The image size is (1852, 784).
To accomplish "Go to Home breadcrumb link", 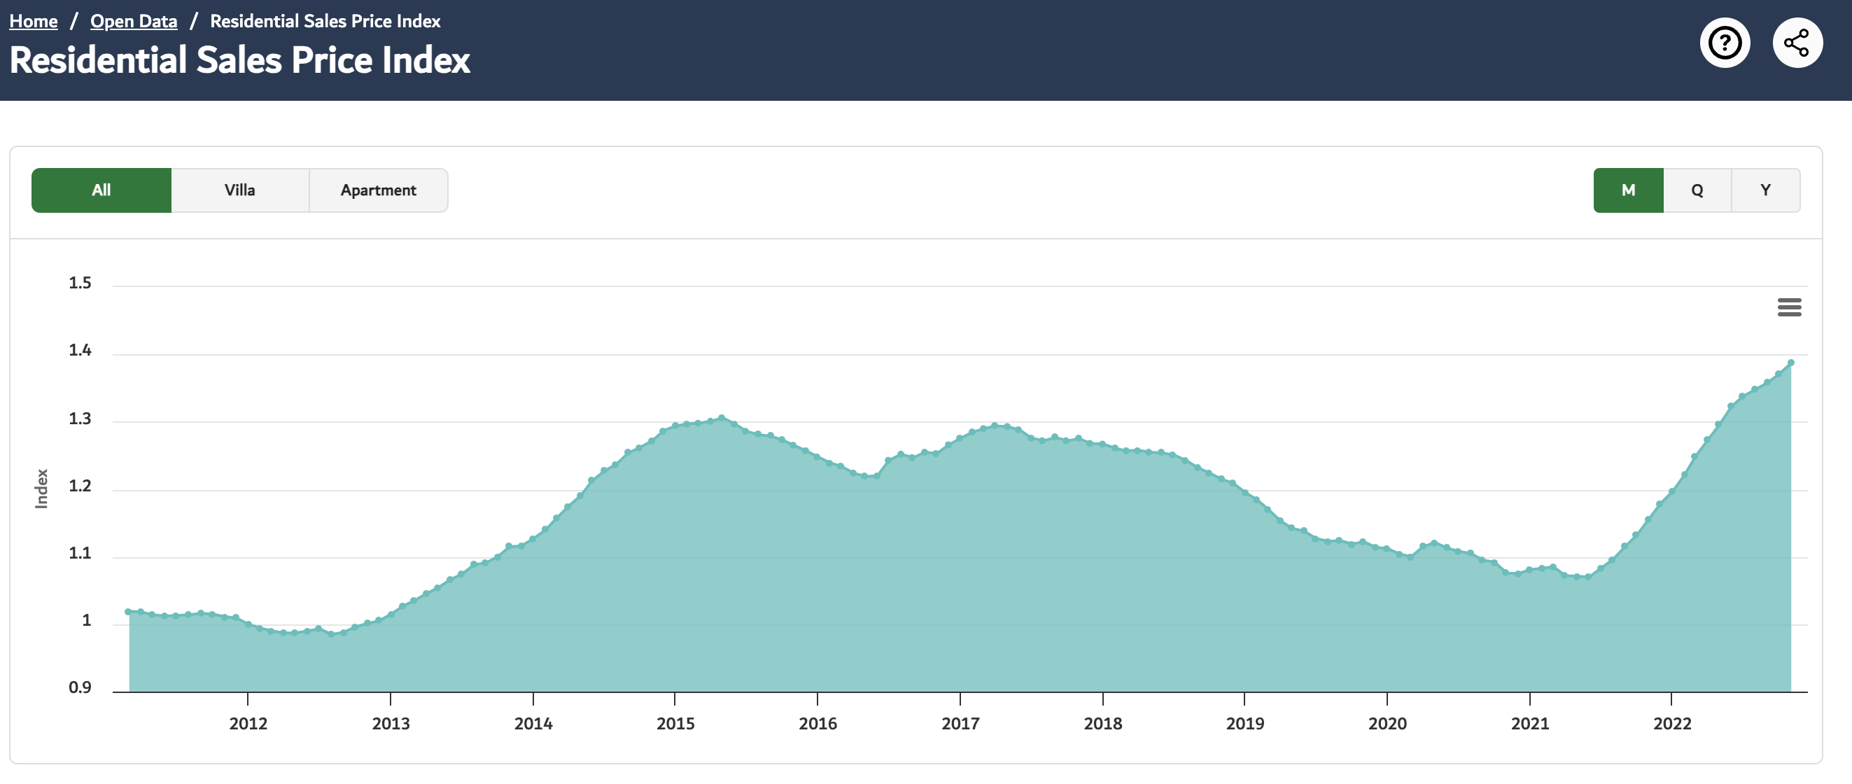I will [x=33, y=21].
